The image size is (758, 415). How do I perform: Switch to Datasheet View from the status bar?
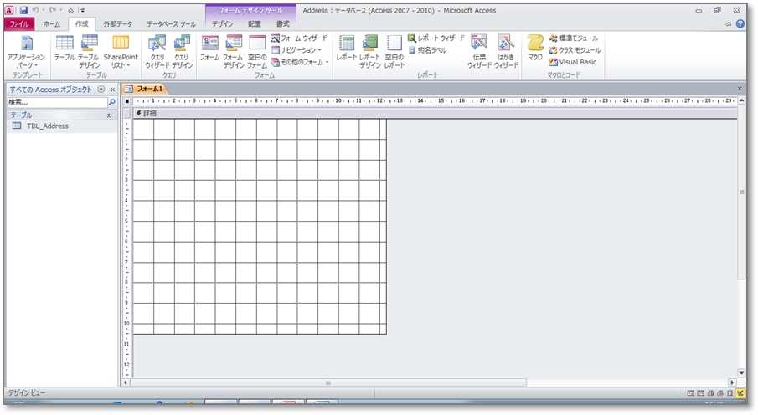click(700, 393)
